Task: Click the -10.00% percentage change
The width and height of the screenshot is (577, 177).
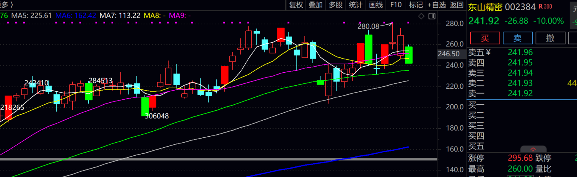Action: (x=548, y=21)
